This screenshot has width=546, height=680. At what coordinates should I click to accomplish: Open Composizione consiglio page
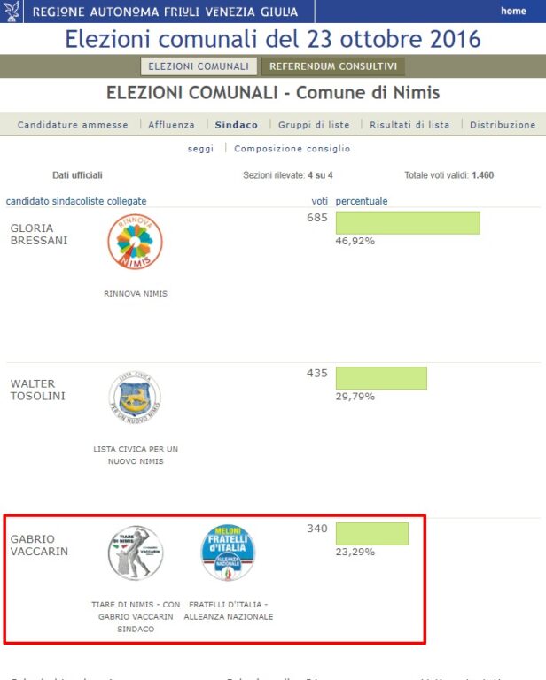292,149
